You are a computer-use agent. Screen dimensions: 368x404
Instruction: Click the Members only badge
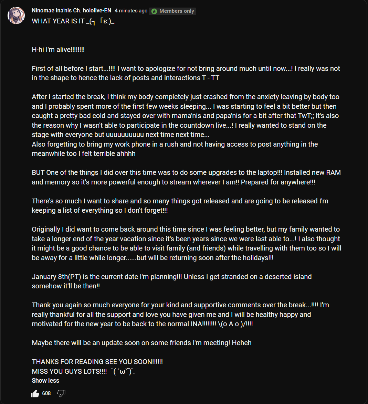click(172, 11)
